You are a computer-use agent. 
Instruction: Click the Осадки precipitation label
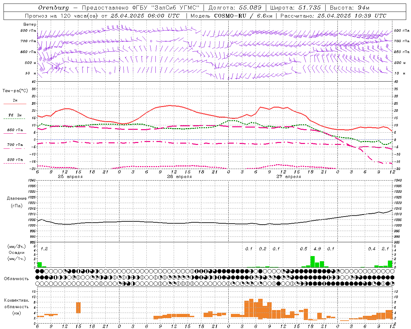coord(16,253)
